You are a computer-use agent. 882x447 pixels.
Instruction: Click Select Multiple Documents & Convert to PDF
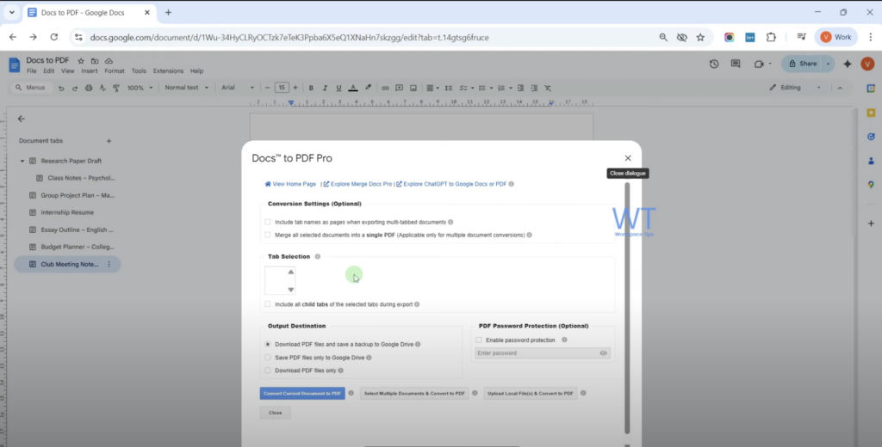pyautogui.click(x=414, y=394)
